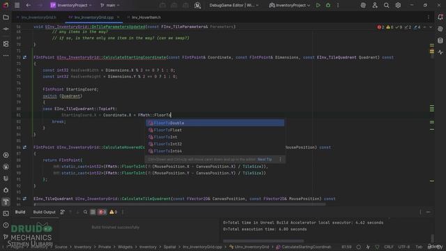Open the InventoryProject project dropdown

71,5
